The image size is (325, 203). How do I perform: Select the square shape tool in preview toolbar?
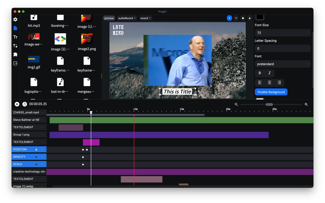(x=243, y=18)
